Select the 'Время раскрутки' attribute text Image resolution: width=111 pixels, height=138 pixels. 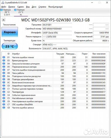20,61
